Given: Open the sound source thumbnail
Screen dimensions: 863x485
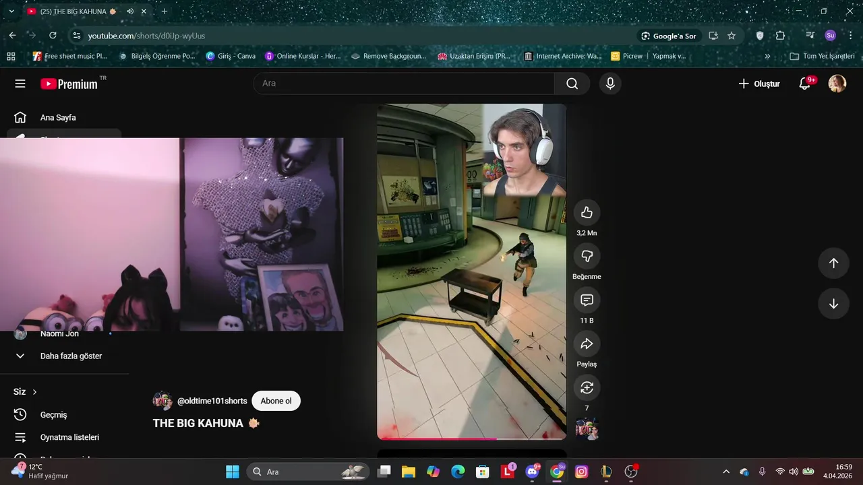Looking at the screenshot, I should (587, 429).
